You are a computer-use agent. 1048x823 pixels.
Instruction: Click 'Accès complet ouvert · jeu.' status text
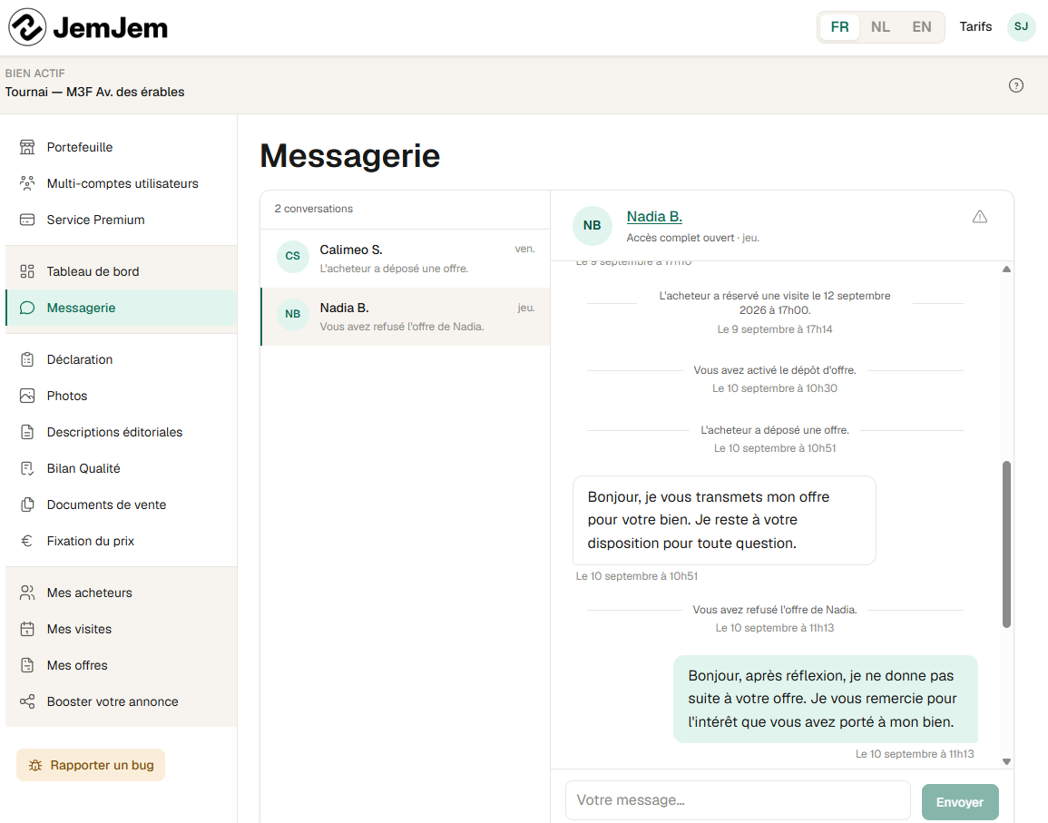click(x=693, y=238)
